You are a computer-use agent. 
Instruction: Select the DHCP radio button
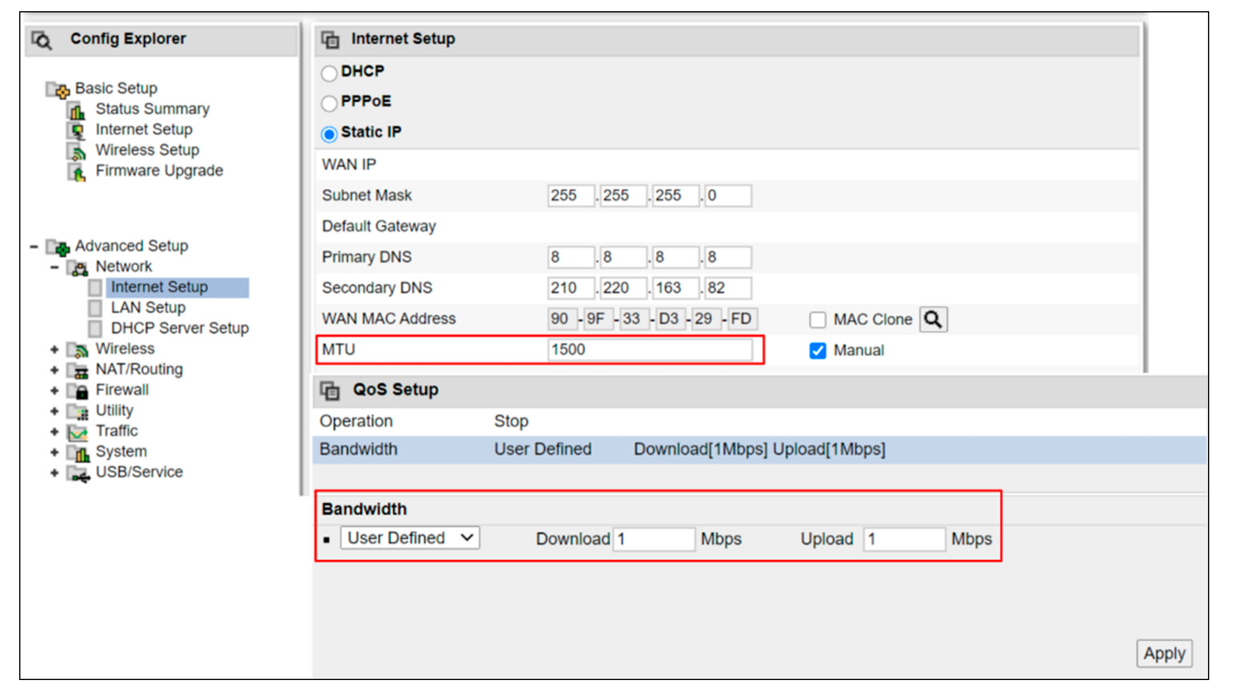(x=329, y=73)
